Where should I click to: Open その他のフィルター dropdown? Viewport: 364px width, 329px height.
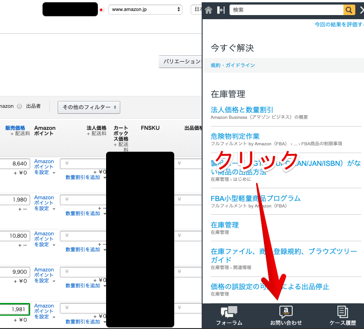(89, 107)
